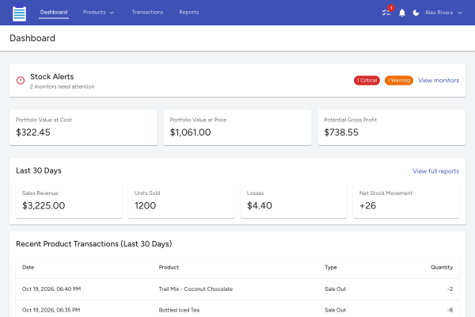Click the Net Stock Movement +26 value
Image resolution: width=475 pixels, height=317 pixels.
[367, 206]
